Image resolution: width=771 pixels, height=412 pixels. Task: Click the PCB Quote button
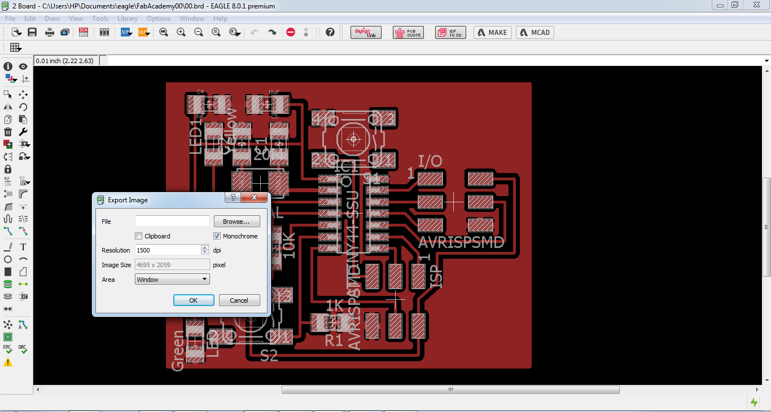click(408, 32)
